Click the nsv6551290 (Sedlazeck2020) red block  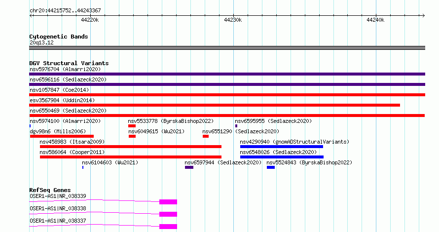(206, 136)
